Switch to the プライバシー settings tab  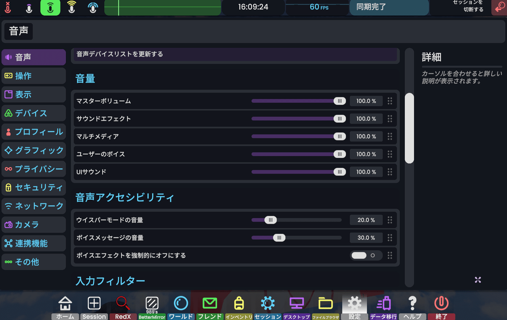(33, 169)
